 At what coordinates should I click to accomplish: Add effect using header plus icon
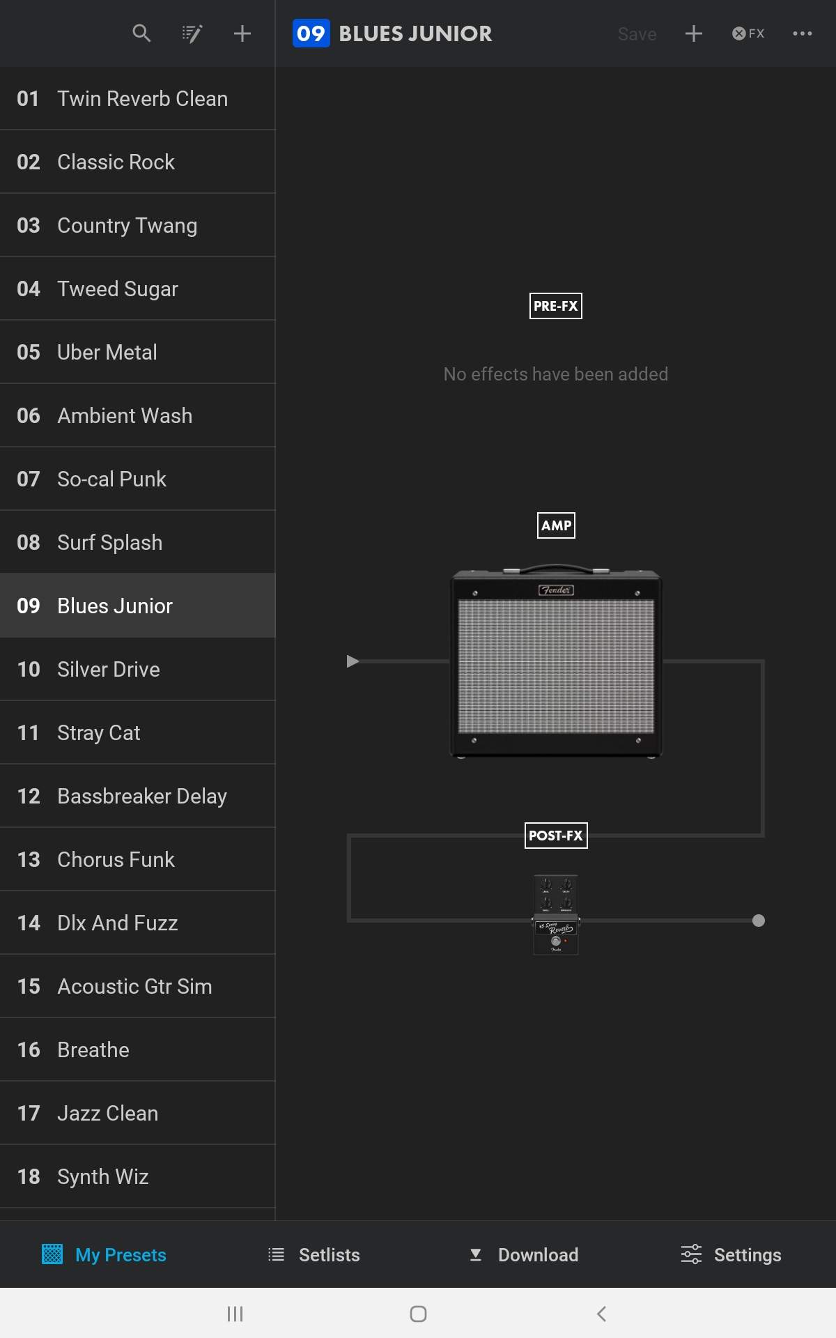[693, 33]
